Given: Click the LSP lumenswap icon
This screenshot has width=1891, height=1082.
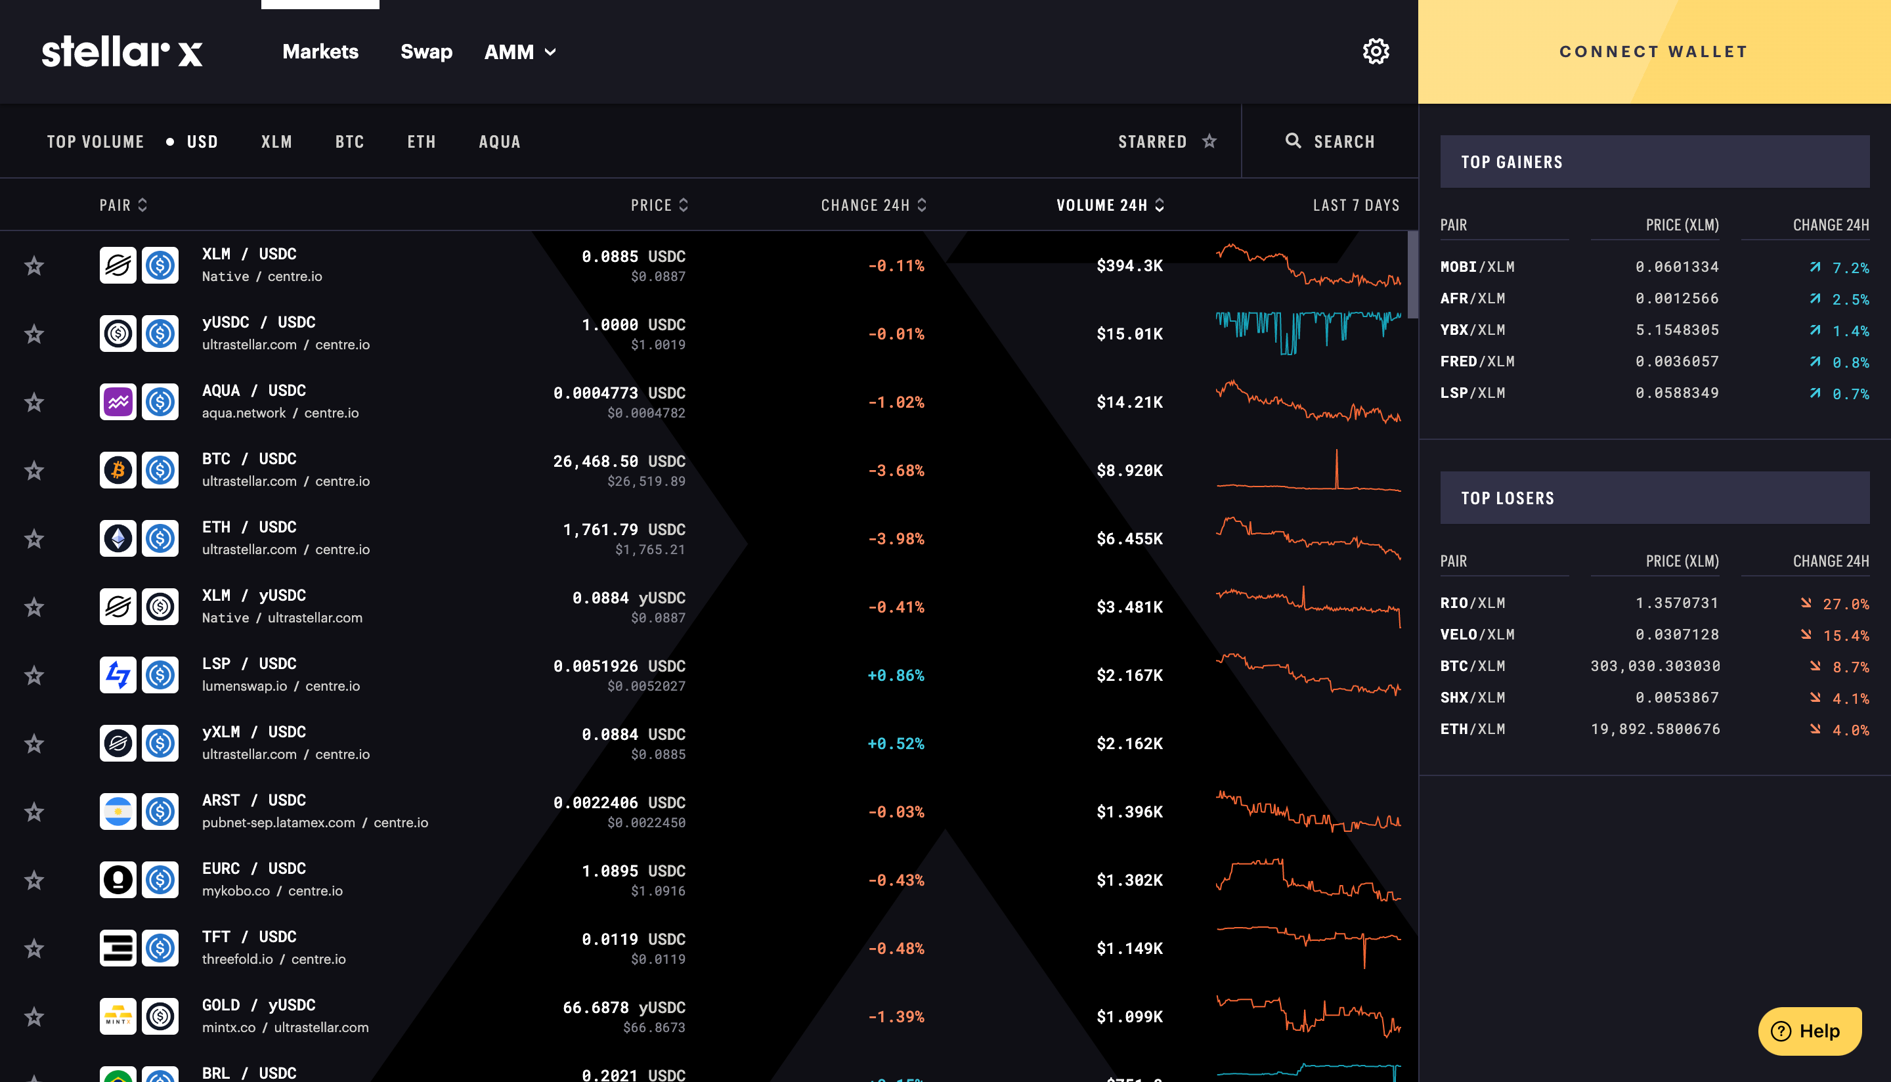Looking at the screenshot, I should pos(118,675).
